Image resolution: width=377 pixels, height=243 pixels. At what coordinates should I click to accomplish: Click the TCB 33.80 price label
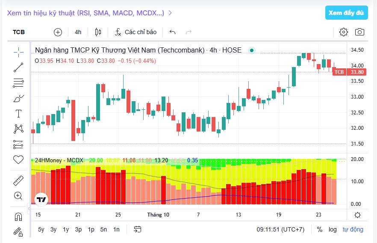click(x=349, y=72)
